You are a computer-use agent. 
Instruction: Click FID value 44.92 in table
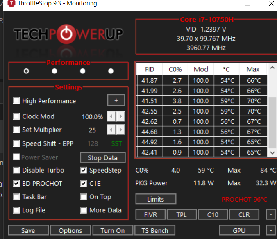coord(150,142)
